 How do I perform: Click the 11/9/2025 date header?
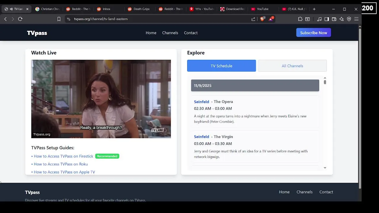[x=255, y=85]
